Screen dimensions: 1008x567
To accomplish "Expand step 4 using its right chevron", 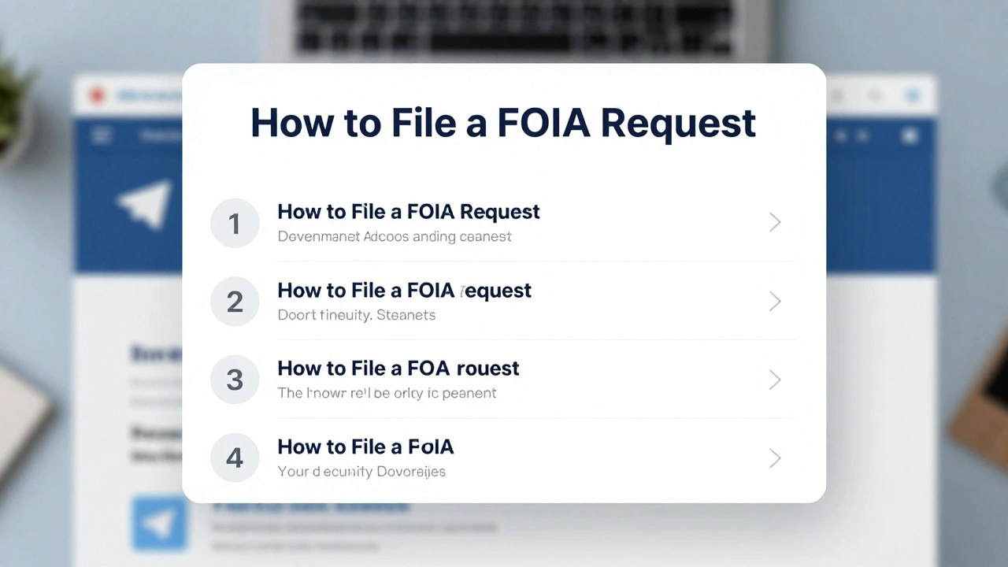I will 775,458.
